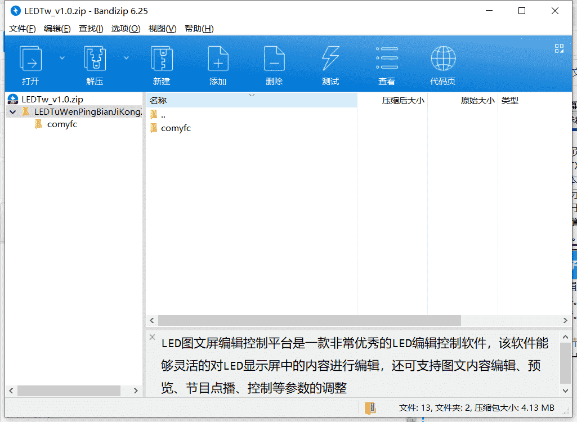Click the Add (添加) file icon

pos(218,59)
